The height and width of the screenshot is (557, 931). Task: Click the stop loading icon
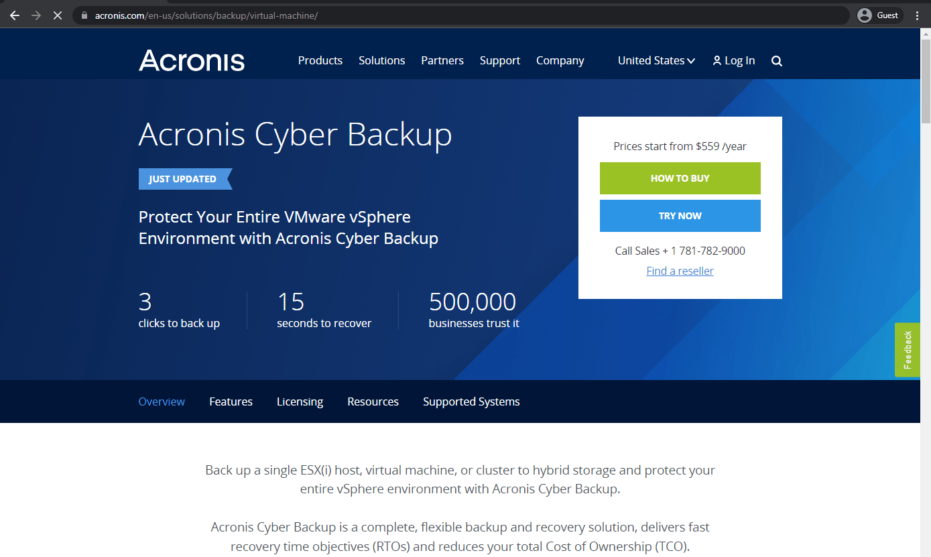pos(57,15)
